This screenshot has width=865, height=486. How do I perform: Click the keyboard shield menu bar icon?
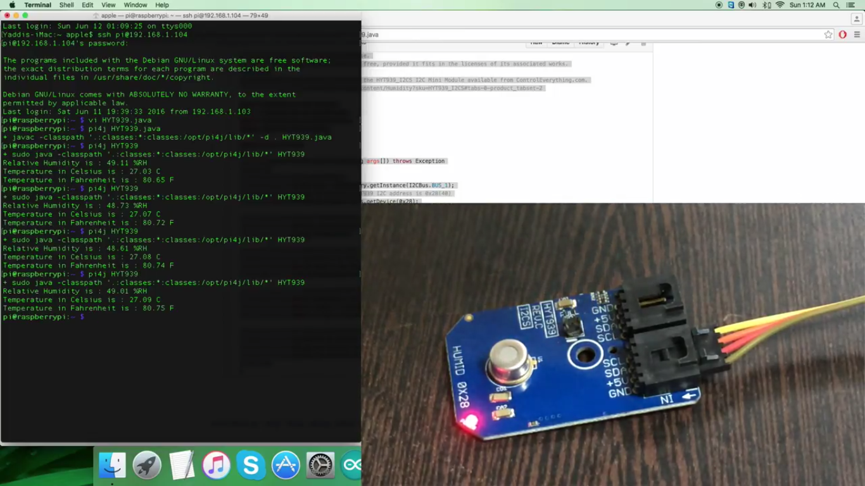pos(741,5)
